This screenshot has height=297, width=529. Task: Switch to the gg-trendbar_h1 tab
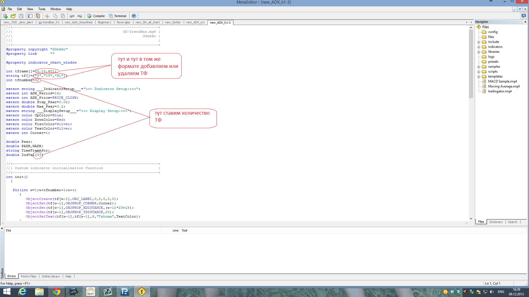(49, 22)
